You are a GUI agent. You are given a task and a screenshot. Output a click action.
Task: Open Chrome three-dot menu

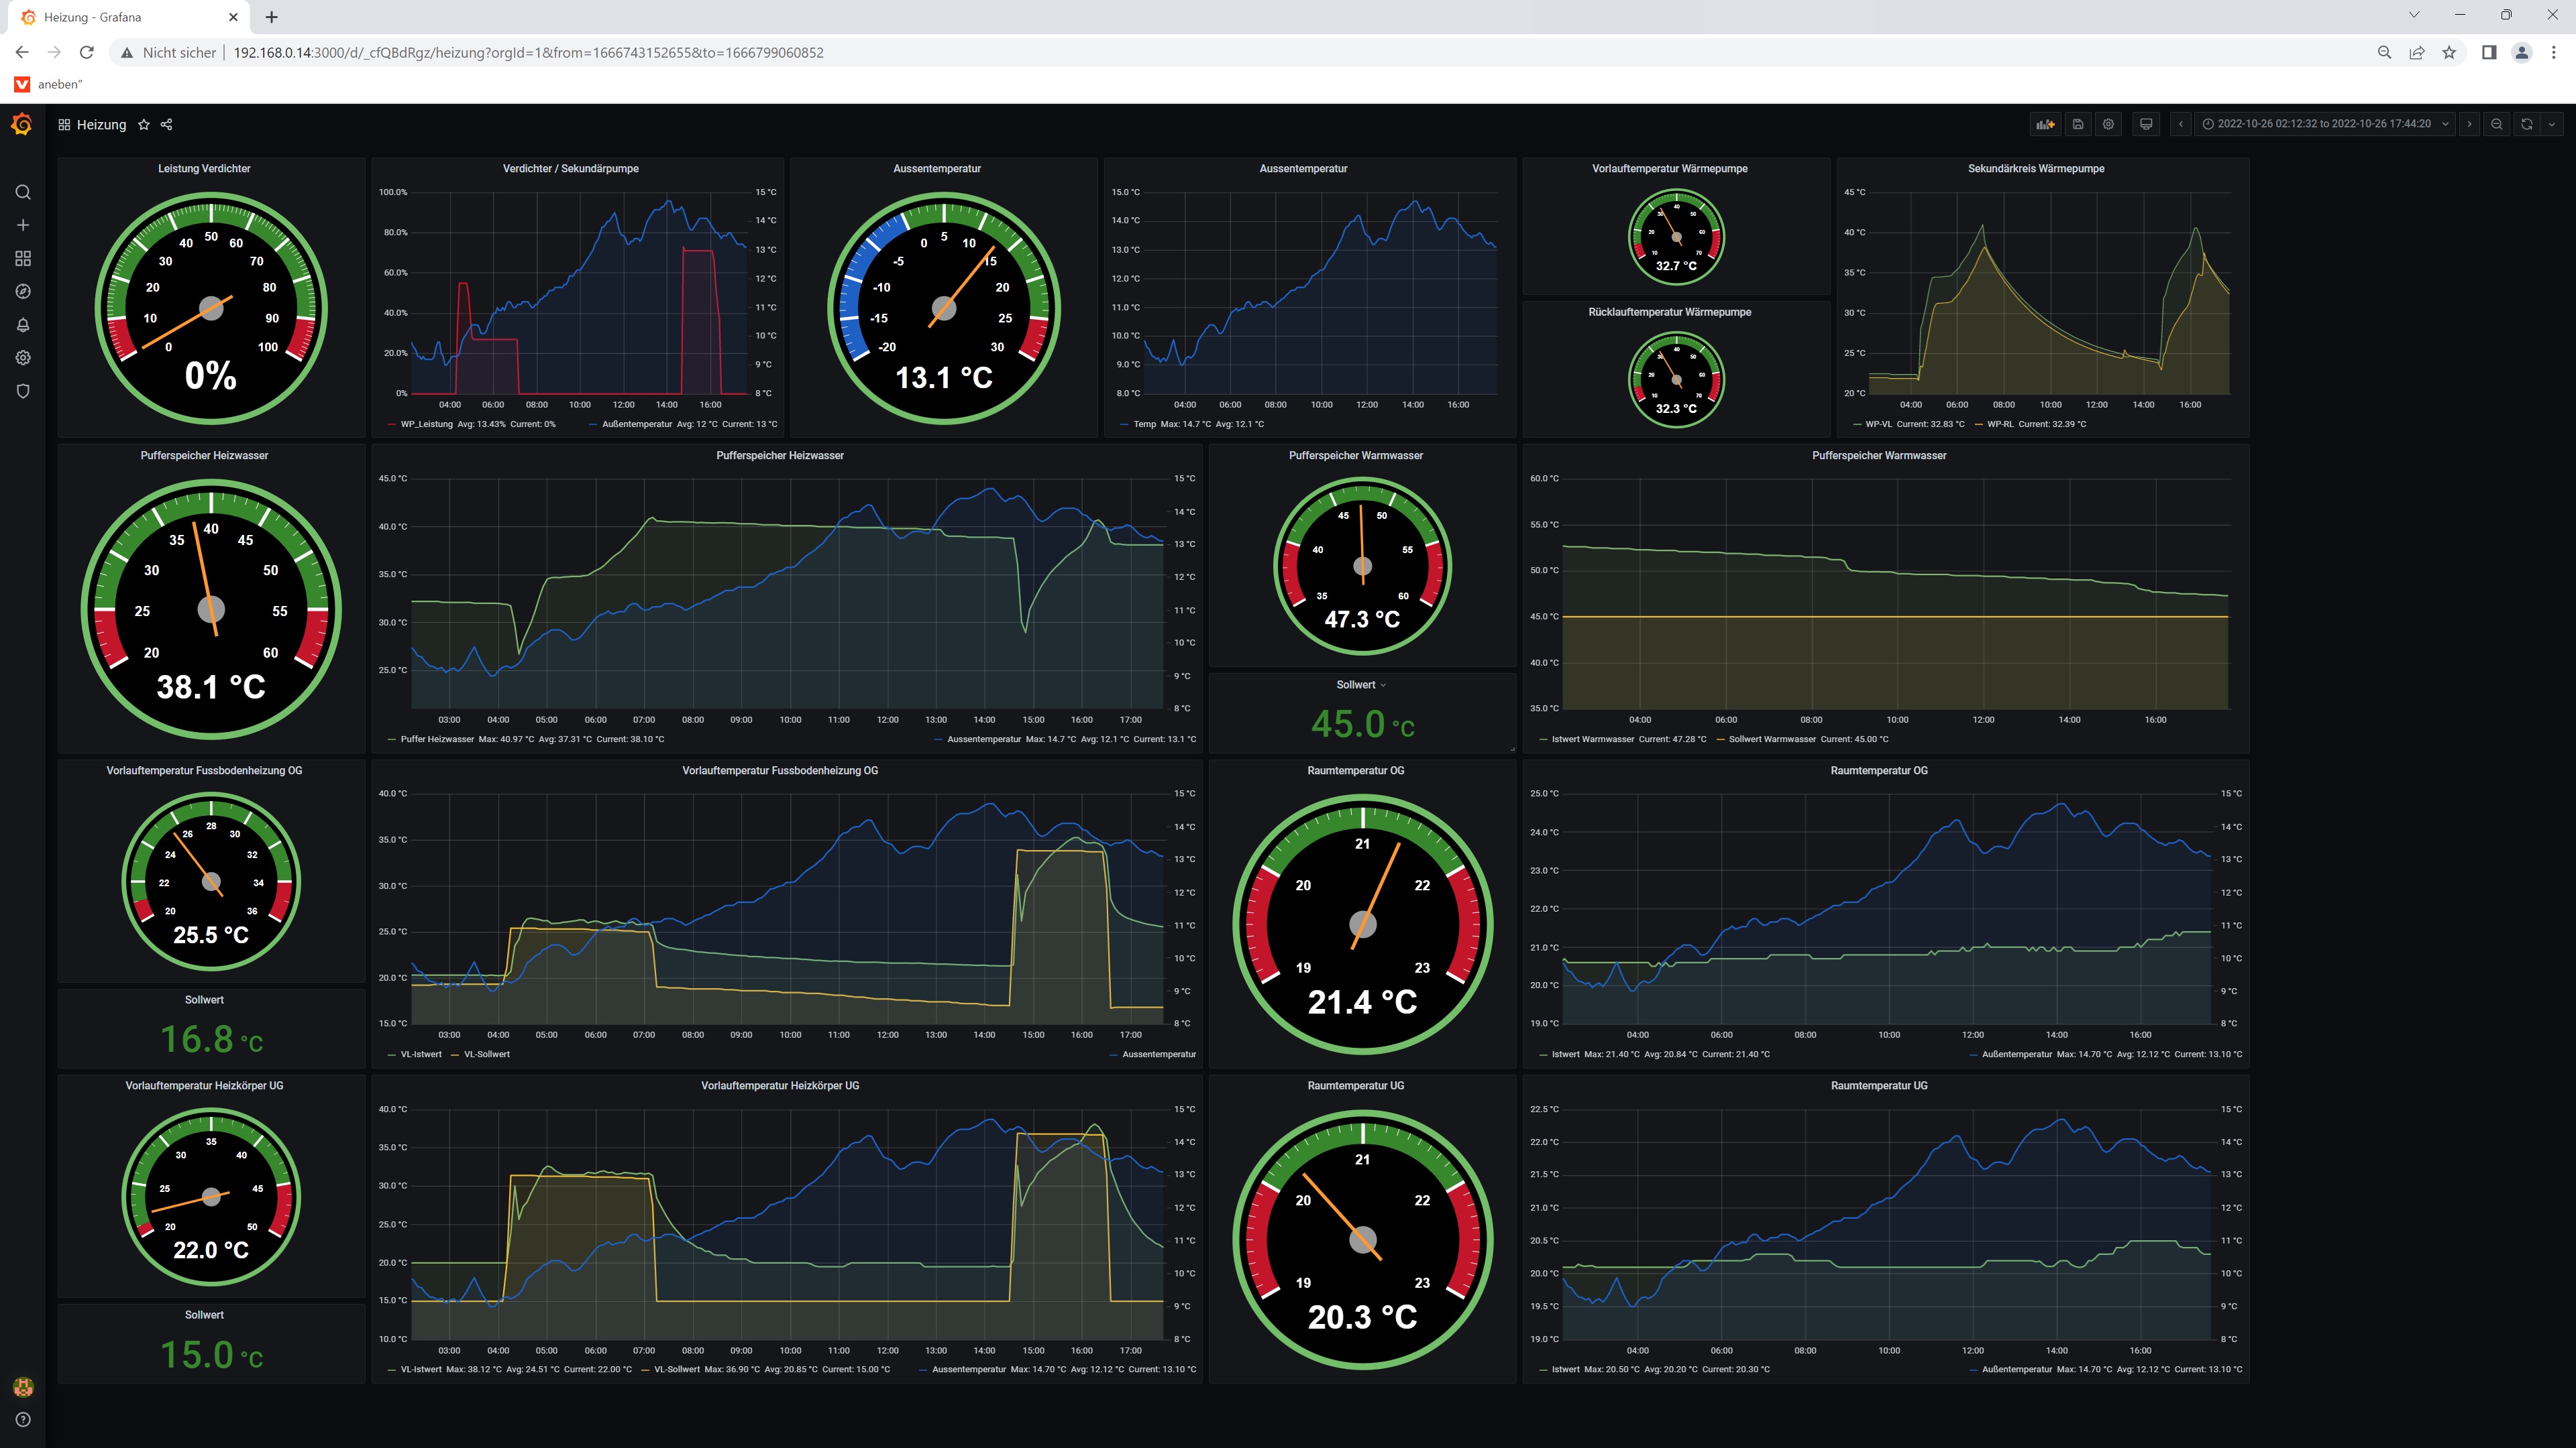pyautogui.click(x=2554, y=52)
